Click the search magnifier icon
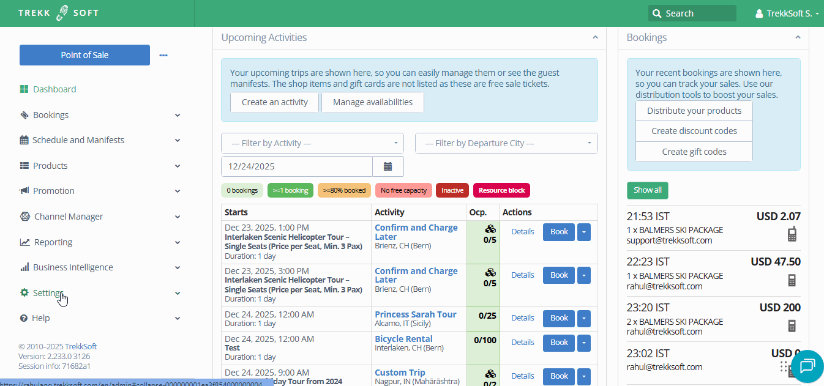This screenshot has width=824, height=386. 657,13
